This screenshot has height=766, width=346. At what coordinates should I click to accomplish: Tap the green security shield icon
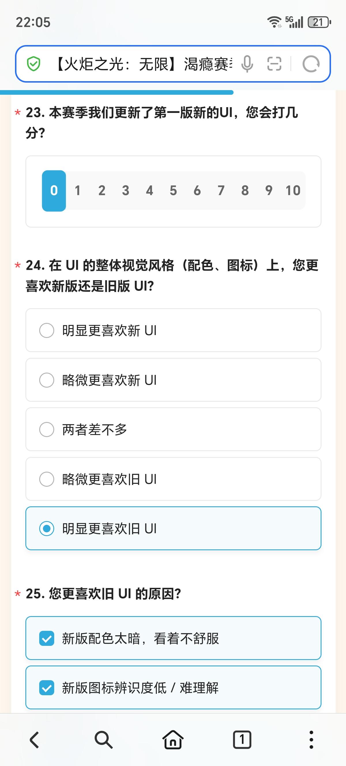click(33, 64)
